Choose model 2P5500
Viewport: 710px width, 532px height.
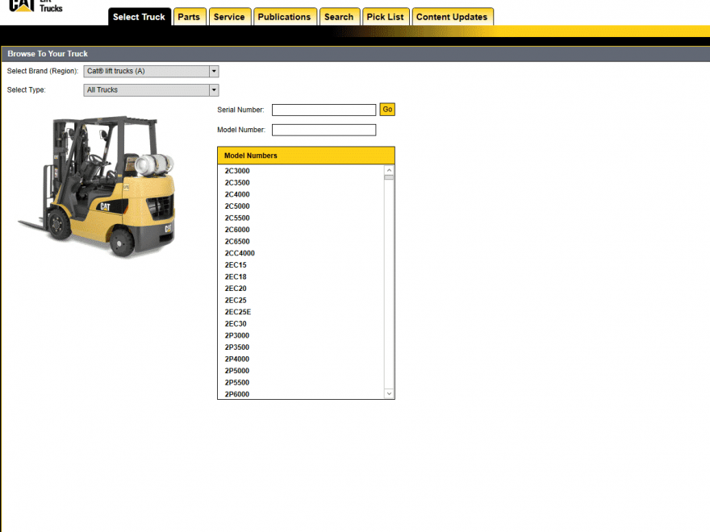click(x=237, y=383)
